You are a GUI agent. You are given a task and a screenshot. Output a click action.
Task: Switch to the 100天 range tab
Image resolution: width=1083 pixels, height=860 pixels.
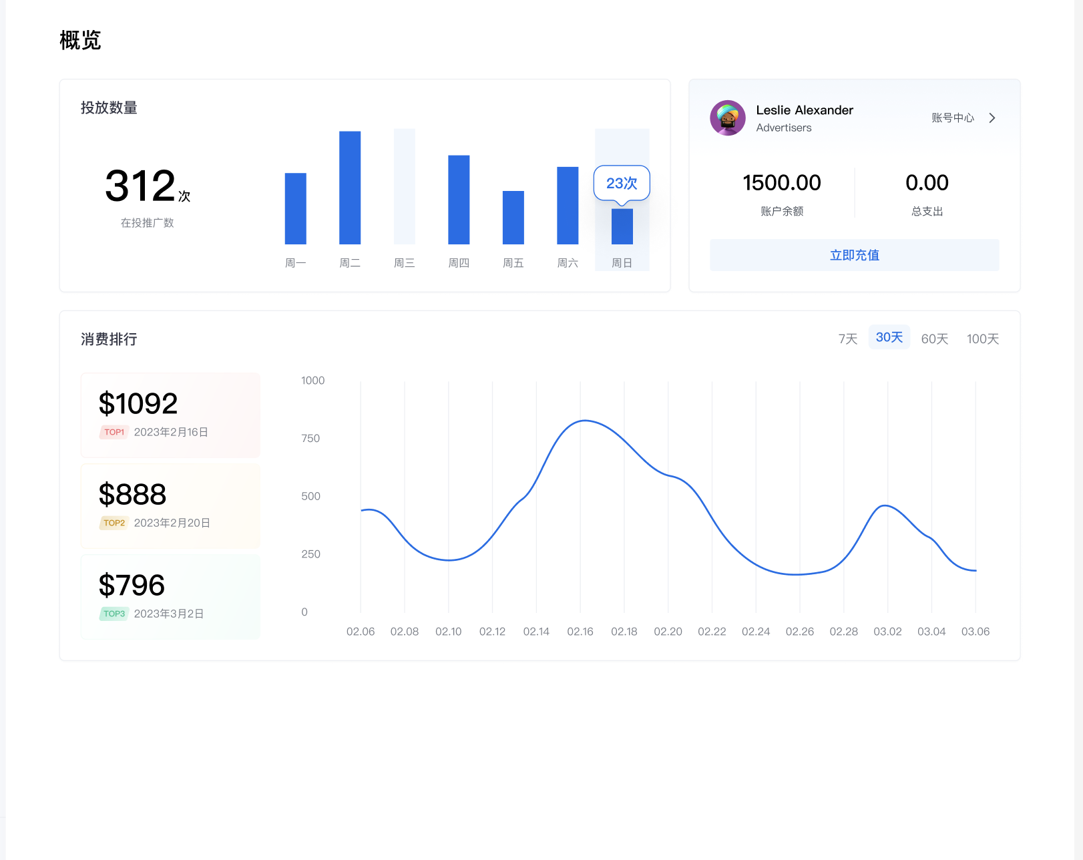click(982, 339)
